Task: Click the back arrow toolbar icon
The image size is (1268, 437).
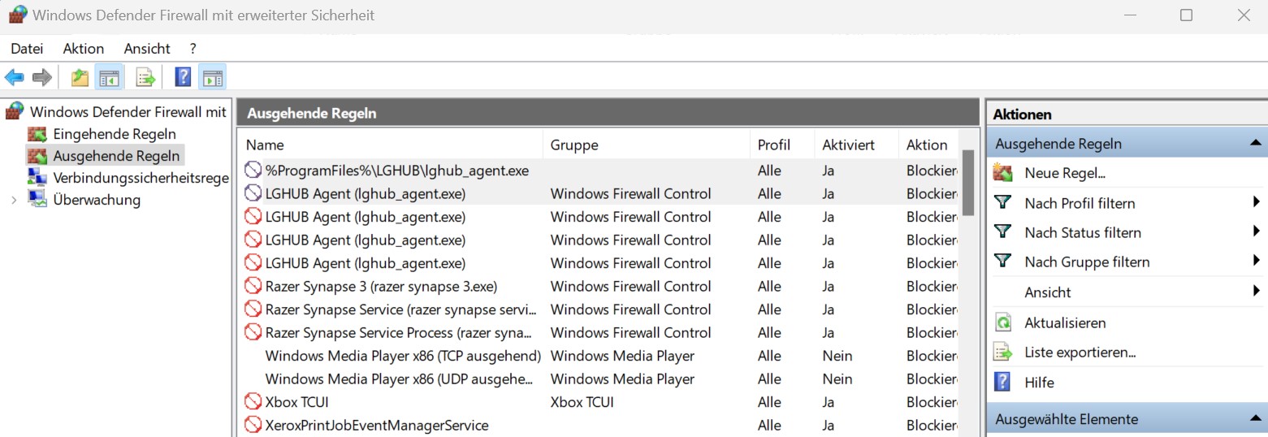Action: point(15,77)
